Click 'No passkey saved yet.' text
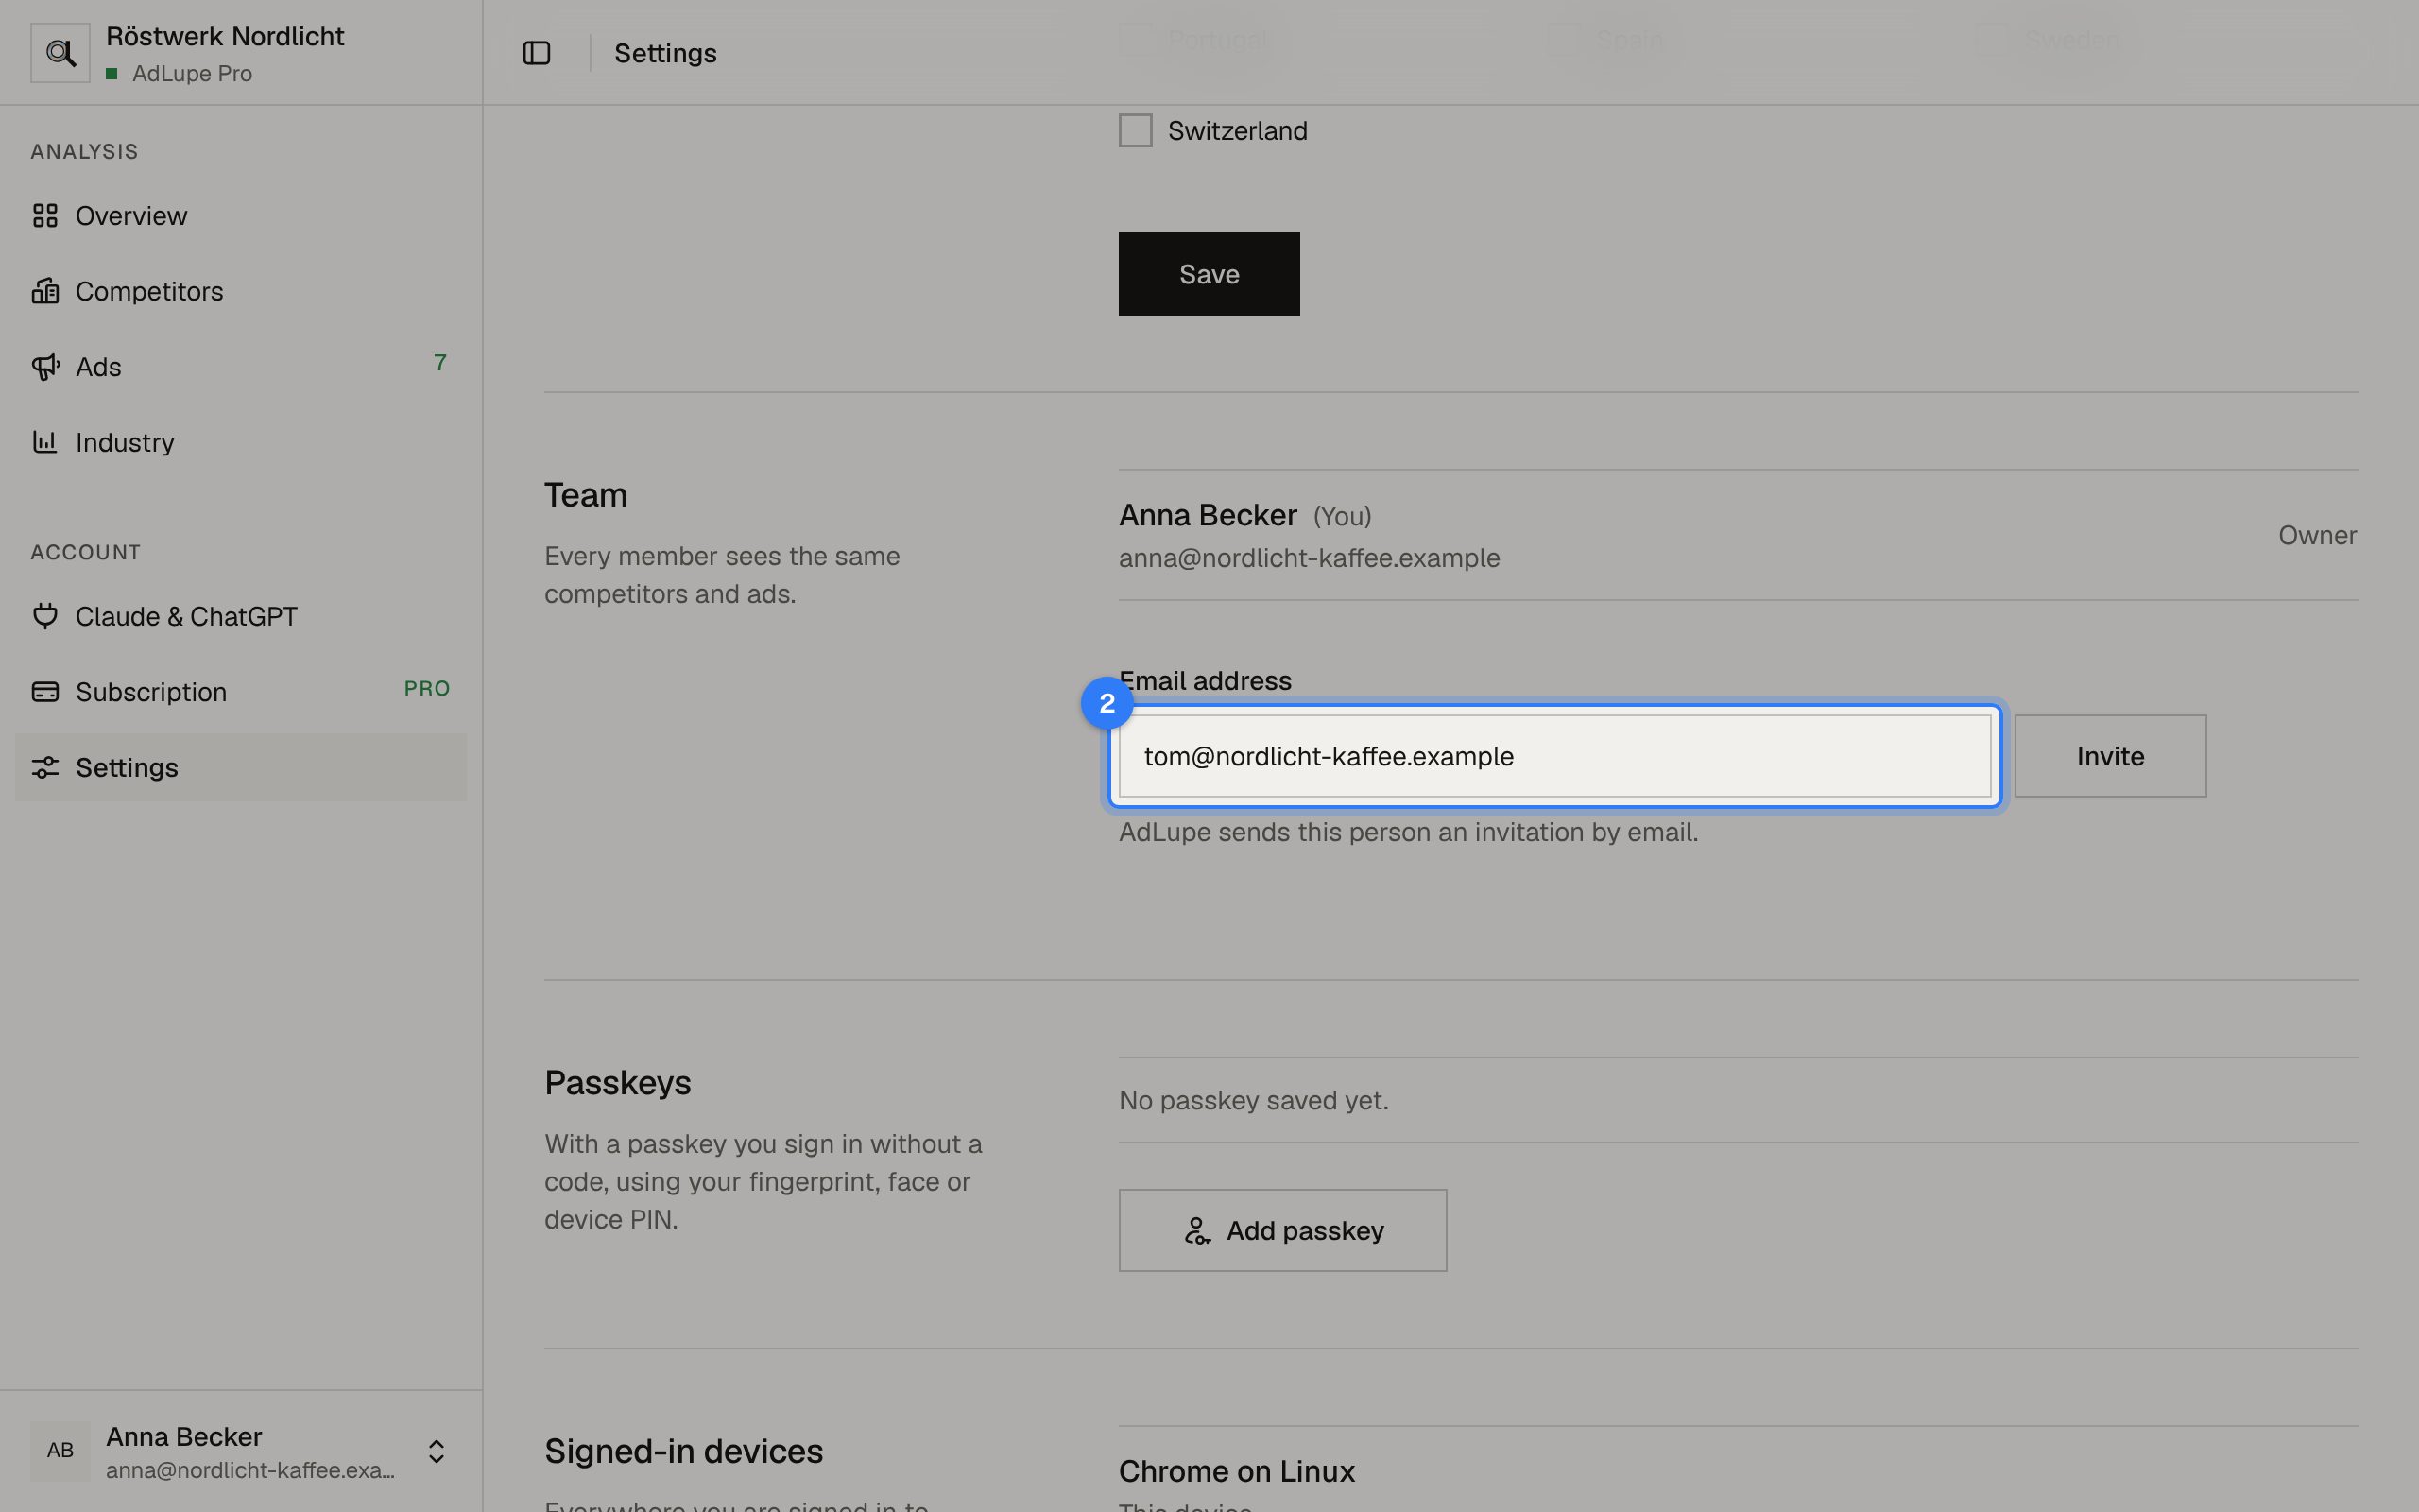This screenshot has width=2419, height=1512. point(1254,1100)
